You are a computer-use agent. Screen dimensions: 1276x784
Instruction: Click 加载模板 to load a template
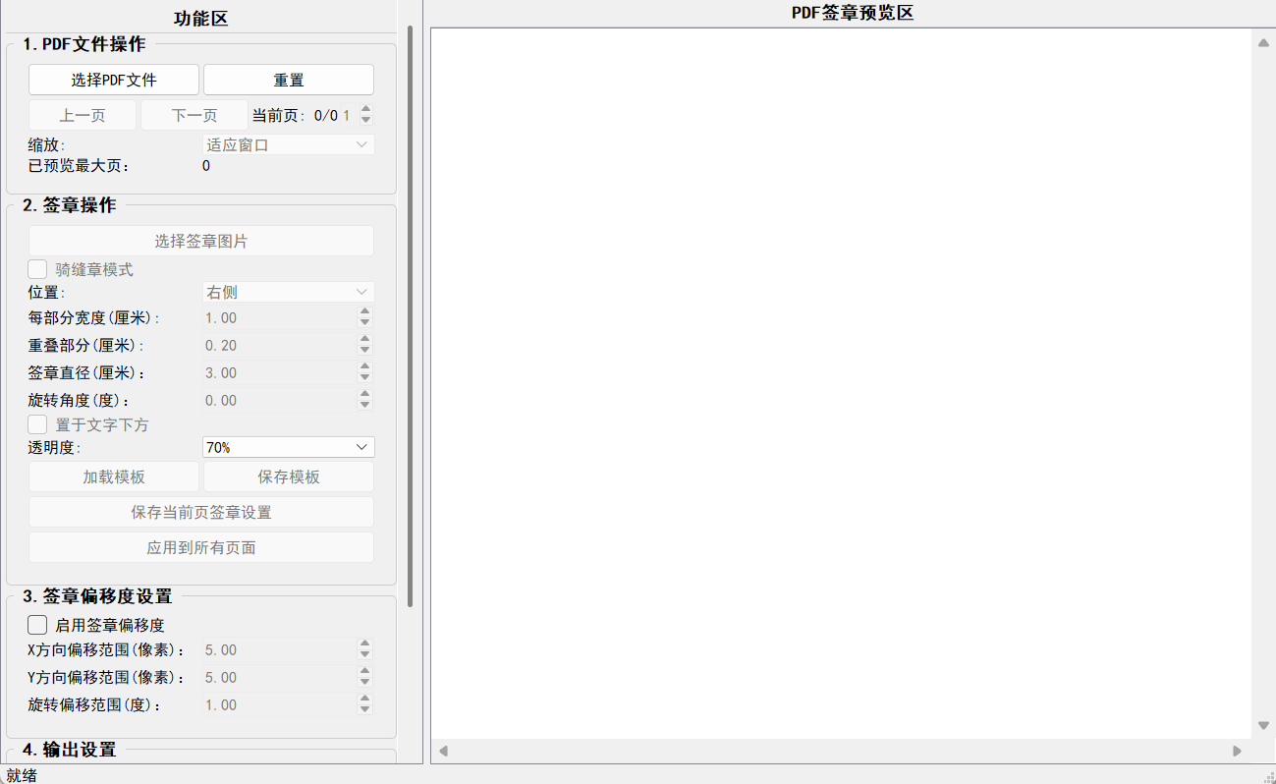coord(112,476)
